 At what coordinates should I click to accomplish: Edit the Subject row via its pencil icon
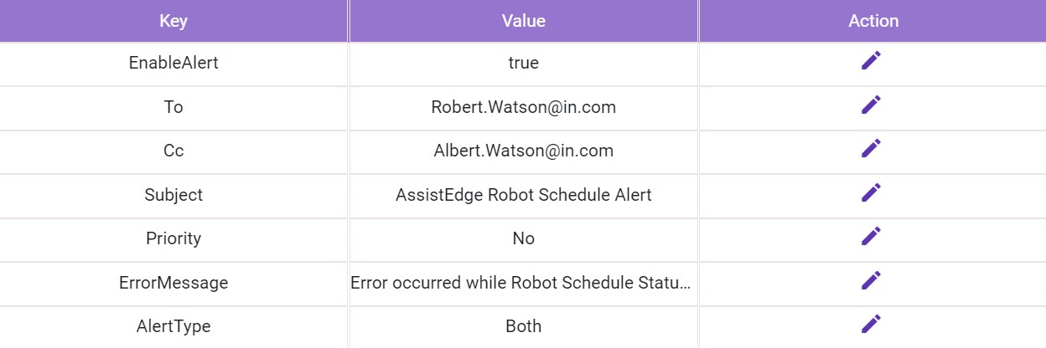coord(872,193)
